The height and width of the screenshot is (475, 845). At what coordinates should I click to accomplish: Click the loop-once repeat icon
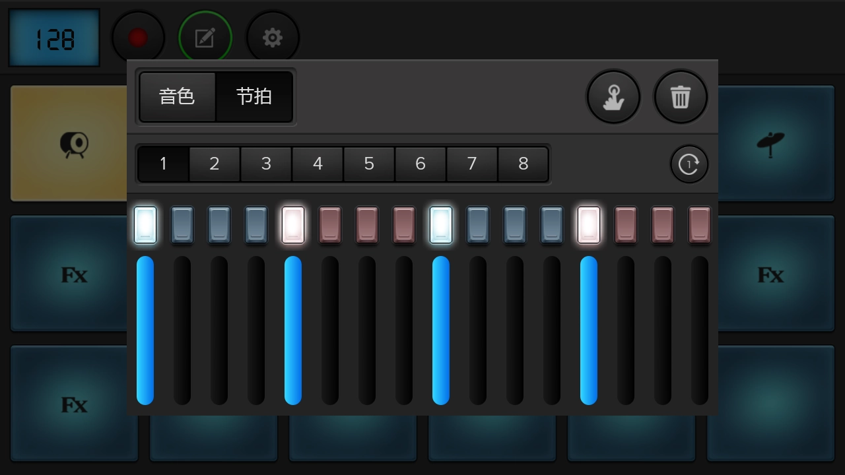coord(689,164)
